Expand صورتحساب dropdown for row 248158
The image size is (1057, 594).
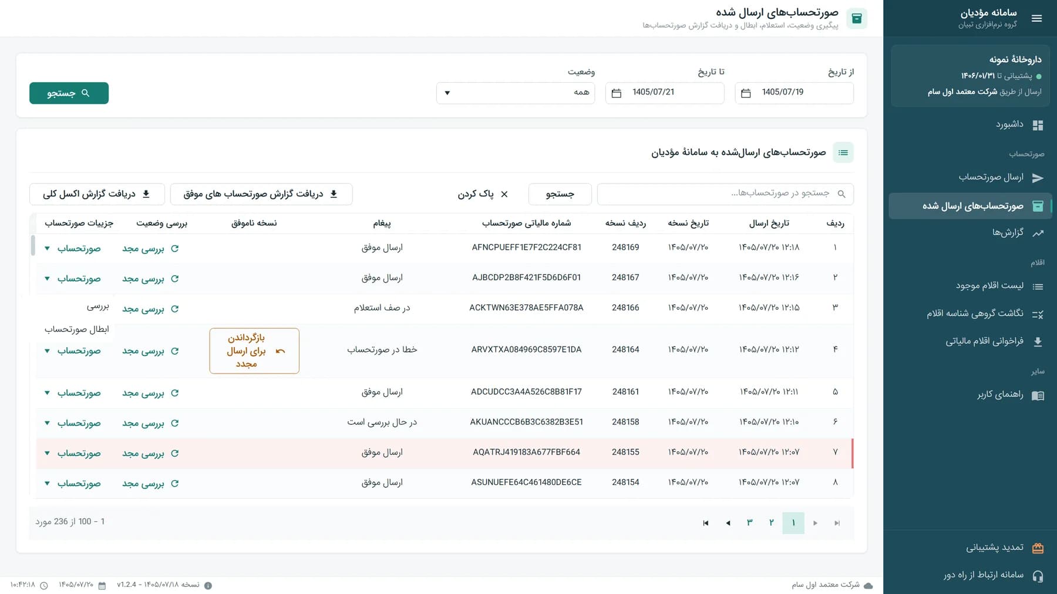(73, 423)
